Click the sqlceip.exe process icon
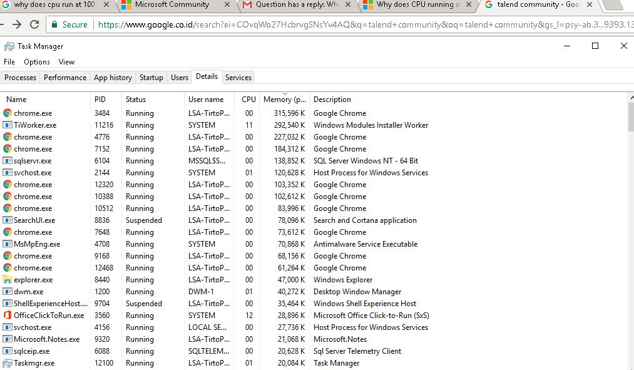This screenshot has height=370, width=634. 8,351
